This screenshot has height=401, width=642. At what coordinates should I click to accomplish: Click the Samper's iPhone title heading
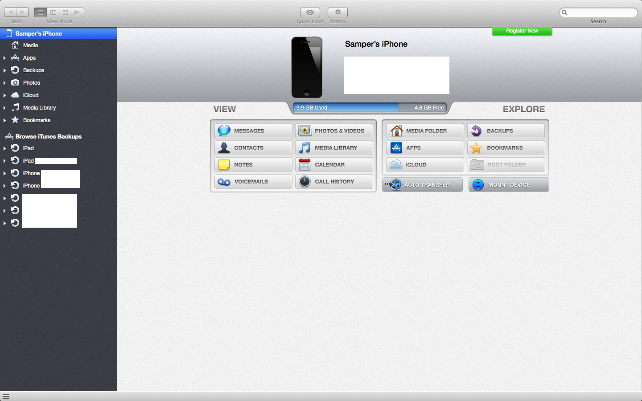[376, 44]
